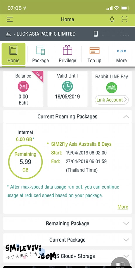Open the Top up tab
This screenshot has height=268, width=135.
coord(94,54)
